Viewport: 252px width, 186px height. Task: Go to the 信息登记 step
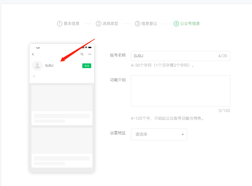pyautogui.click(x=149, y=24)
